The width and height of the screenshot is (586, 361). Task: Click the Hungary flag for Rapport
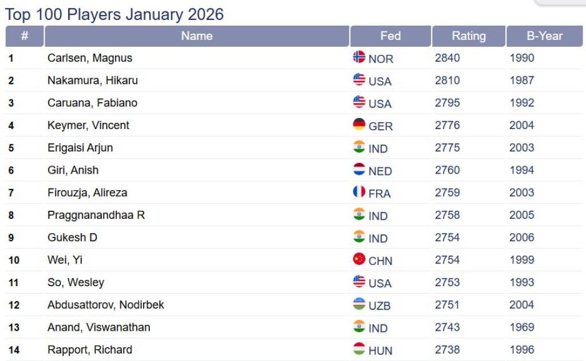359,349
